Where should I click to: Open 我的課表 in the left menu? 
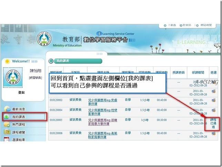click(19, 117)
